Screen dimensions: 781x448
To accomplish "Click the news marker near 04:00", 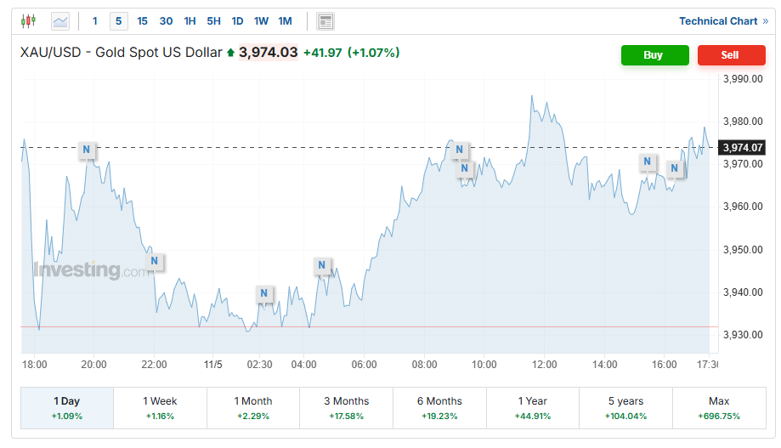I will tap(322, 265).
